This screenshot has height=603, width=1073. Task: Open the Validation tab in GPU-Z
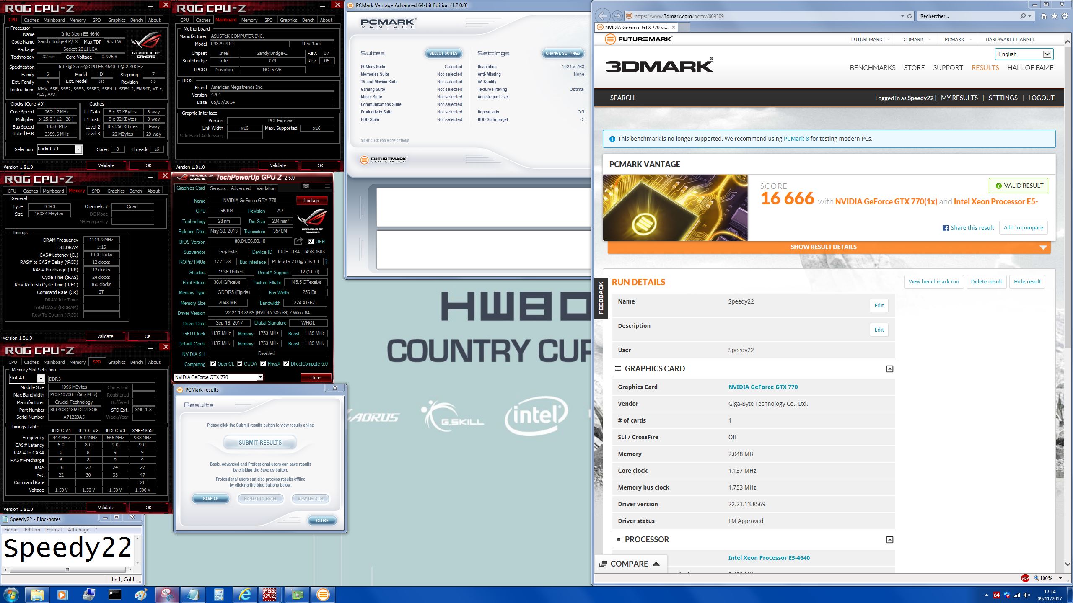point(266,188)
